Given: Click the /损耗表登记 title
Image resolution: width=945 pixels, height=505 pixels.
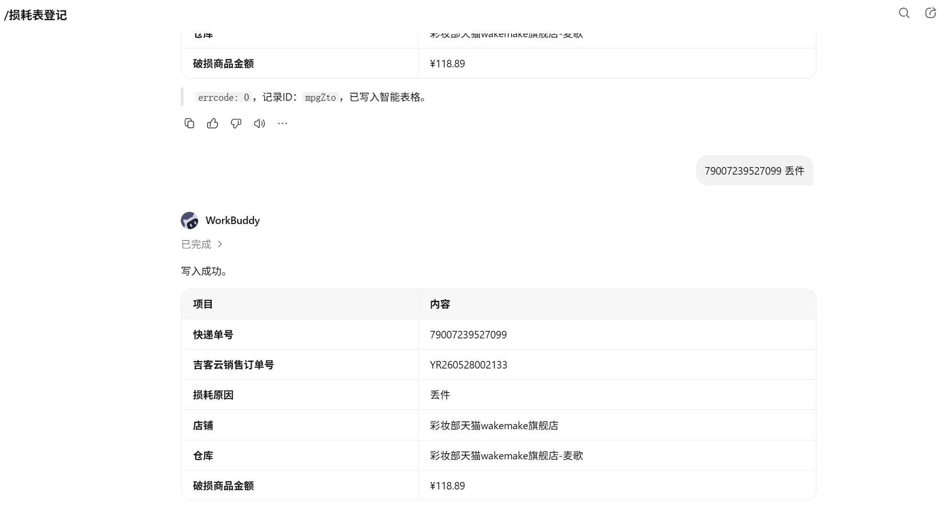Looking at the screenshot, I should (x=35, y=15).
